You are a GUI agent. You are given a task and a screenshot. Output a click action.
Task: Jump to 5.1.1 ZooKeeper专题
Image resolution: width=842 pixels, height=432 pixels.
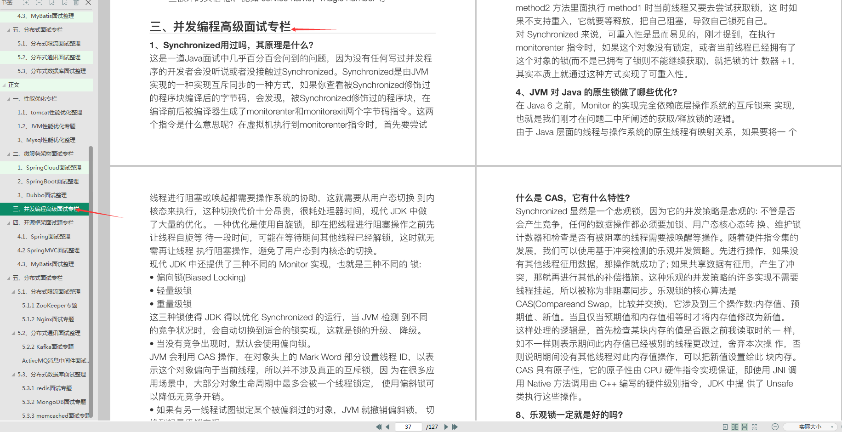coord(50,306)
